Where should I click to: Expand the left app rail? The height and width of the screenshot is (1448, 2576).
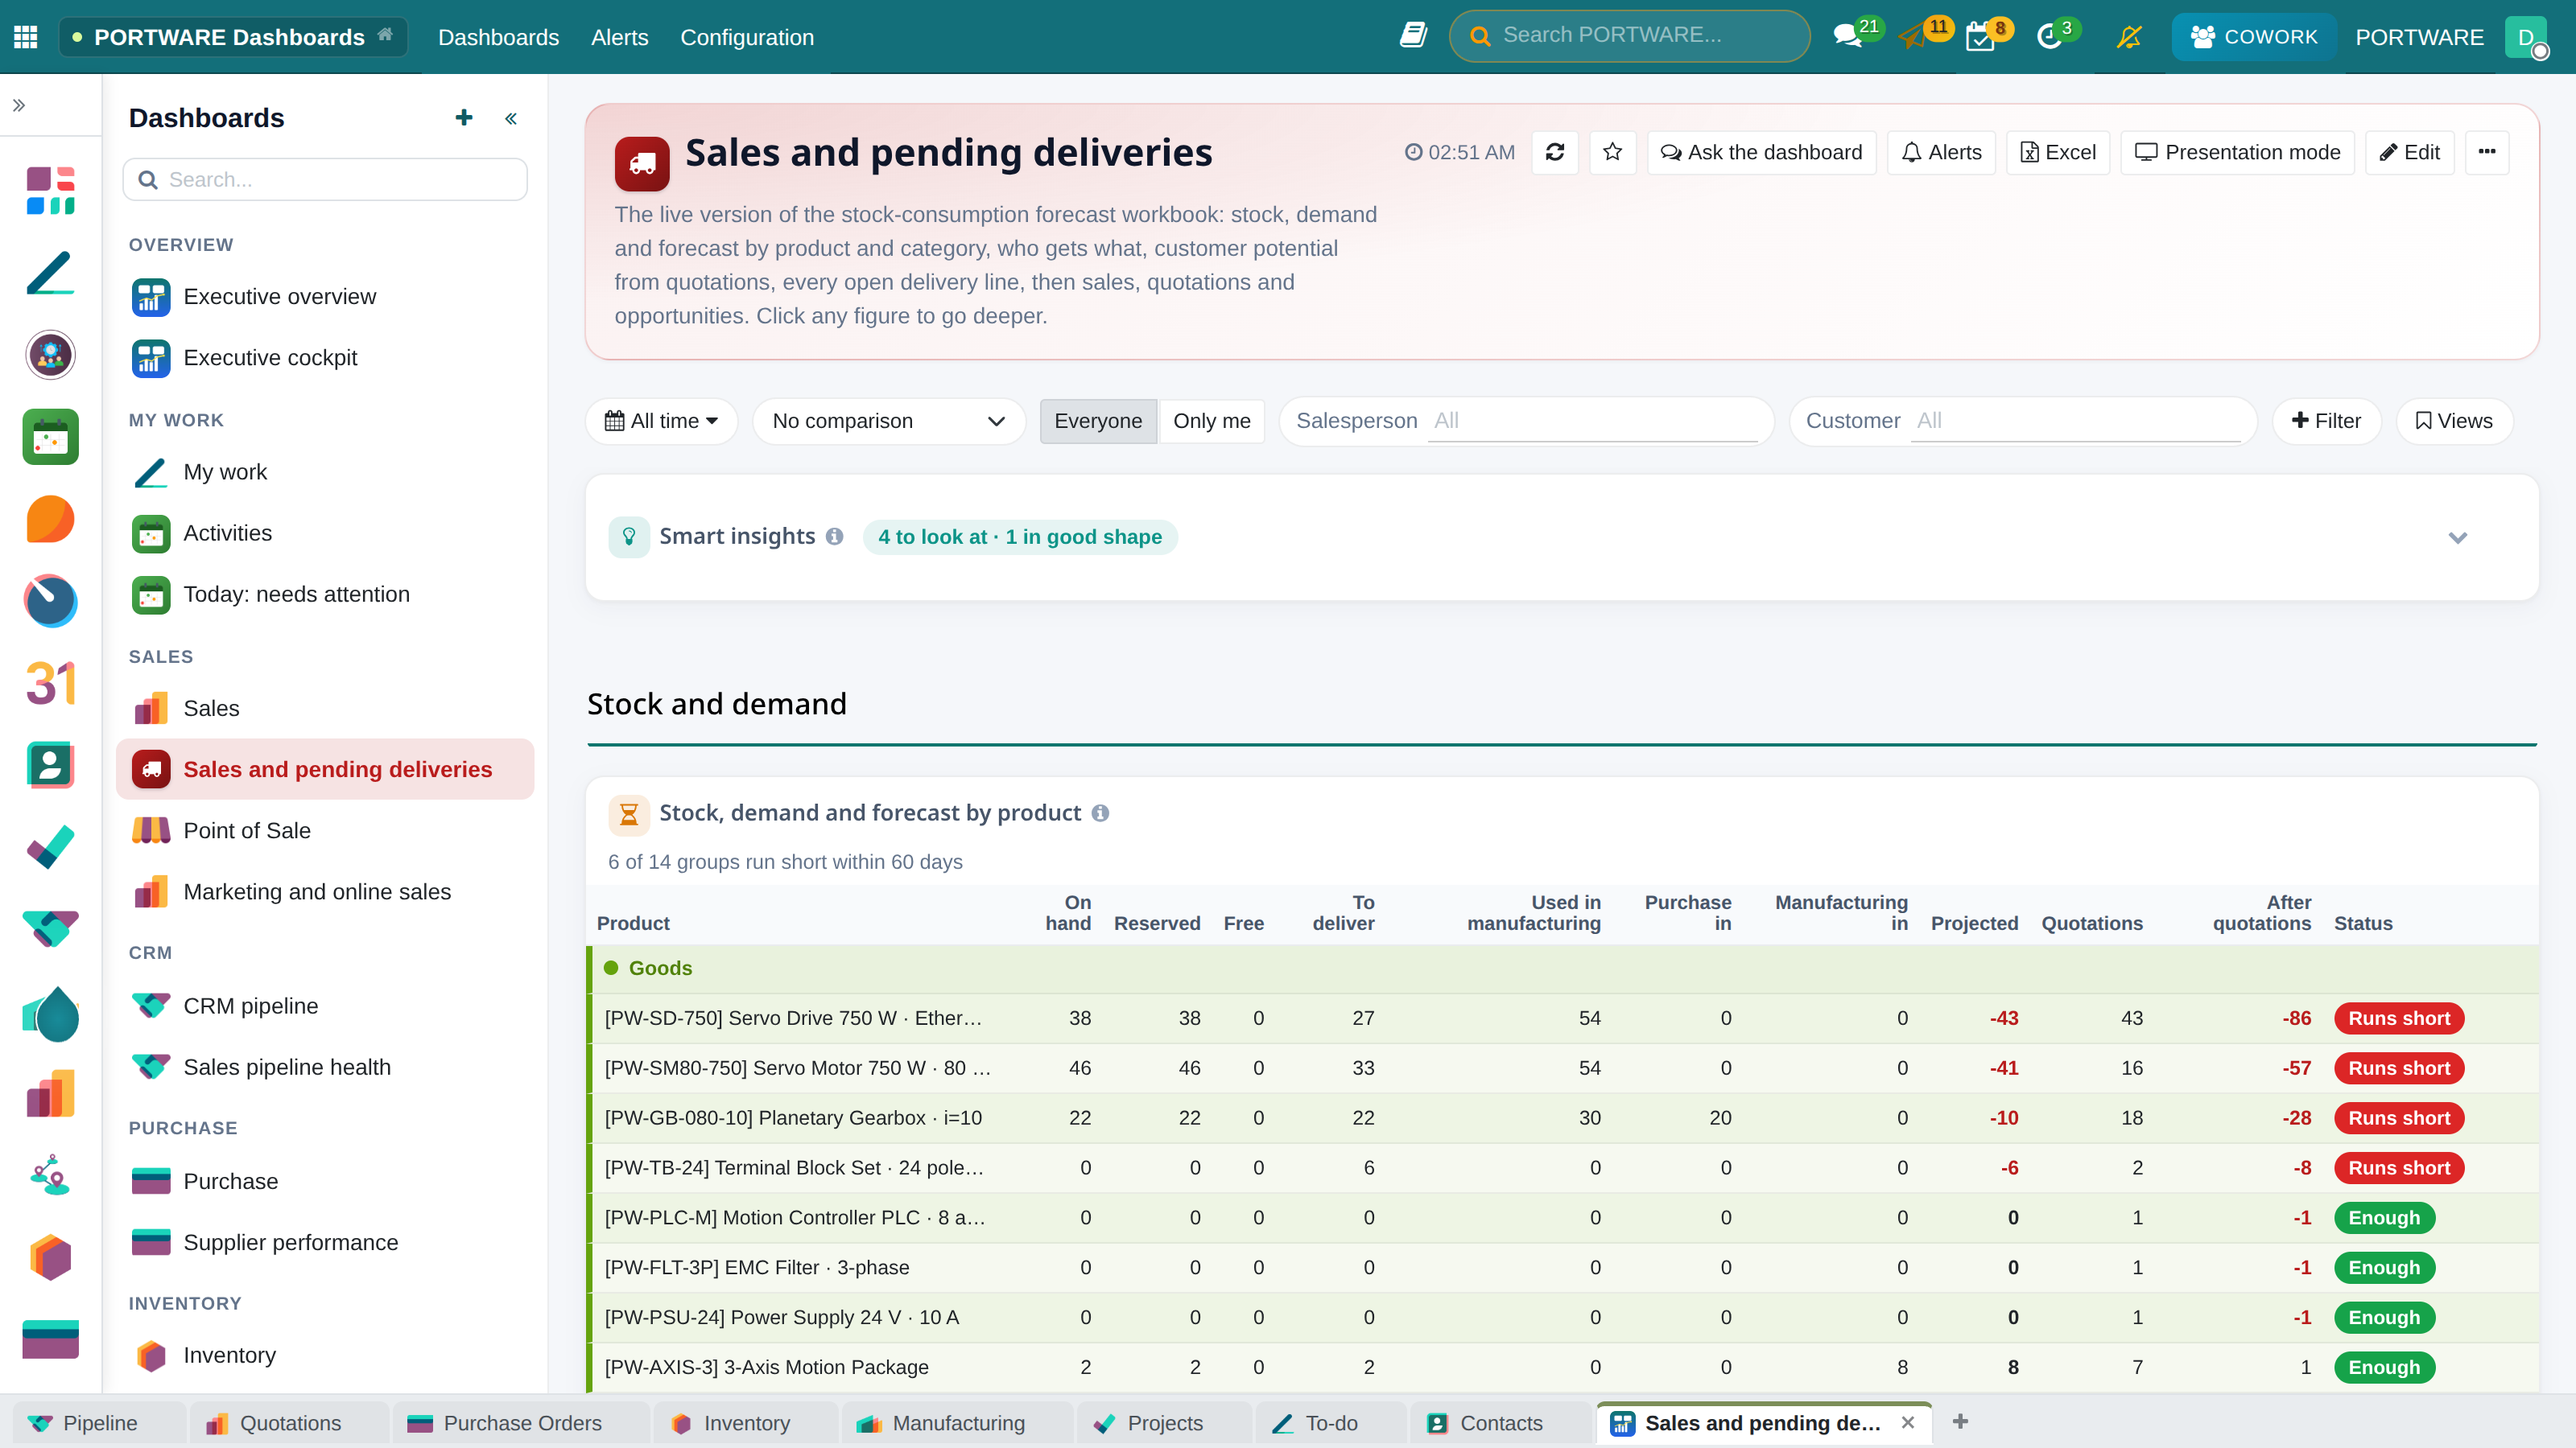(x=19, y=105)
